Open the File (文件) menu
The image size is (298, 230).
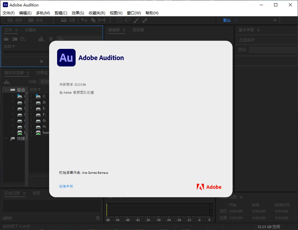[x=9, y=13]
